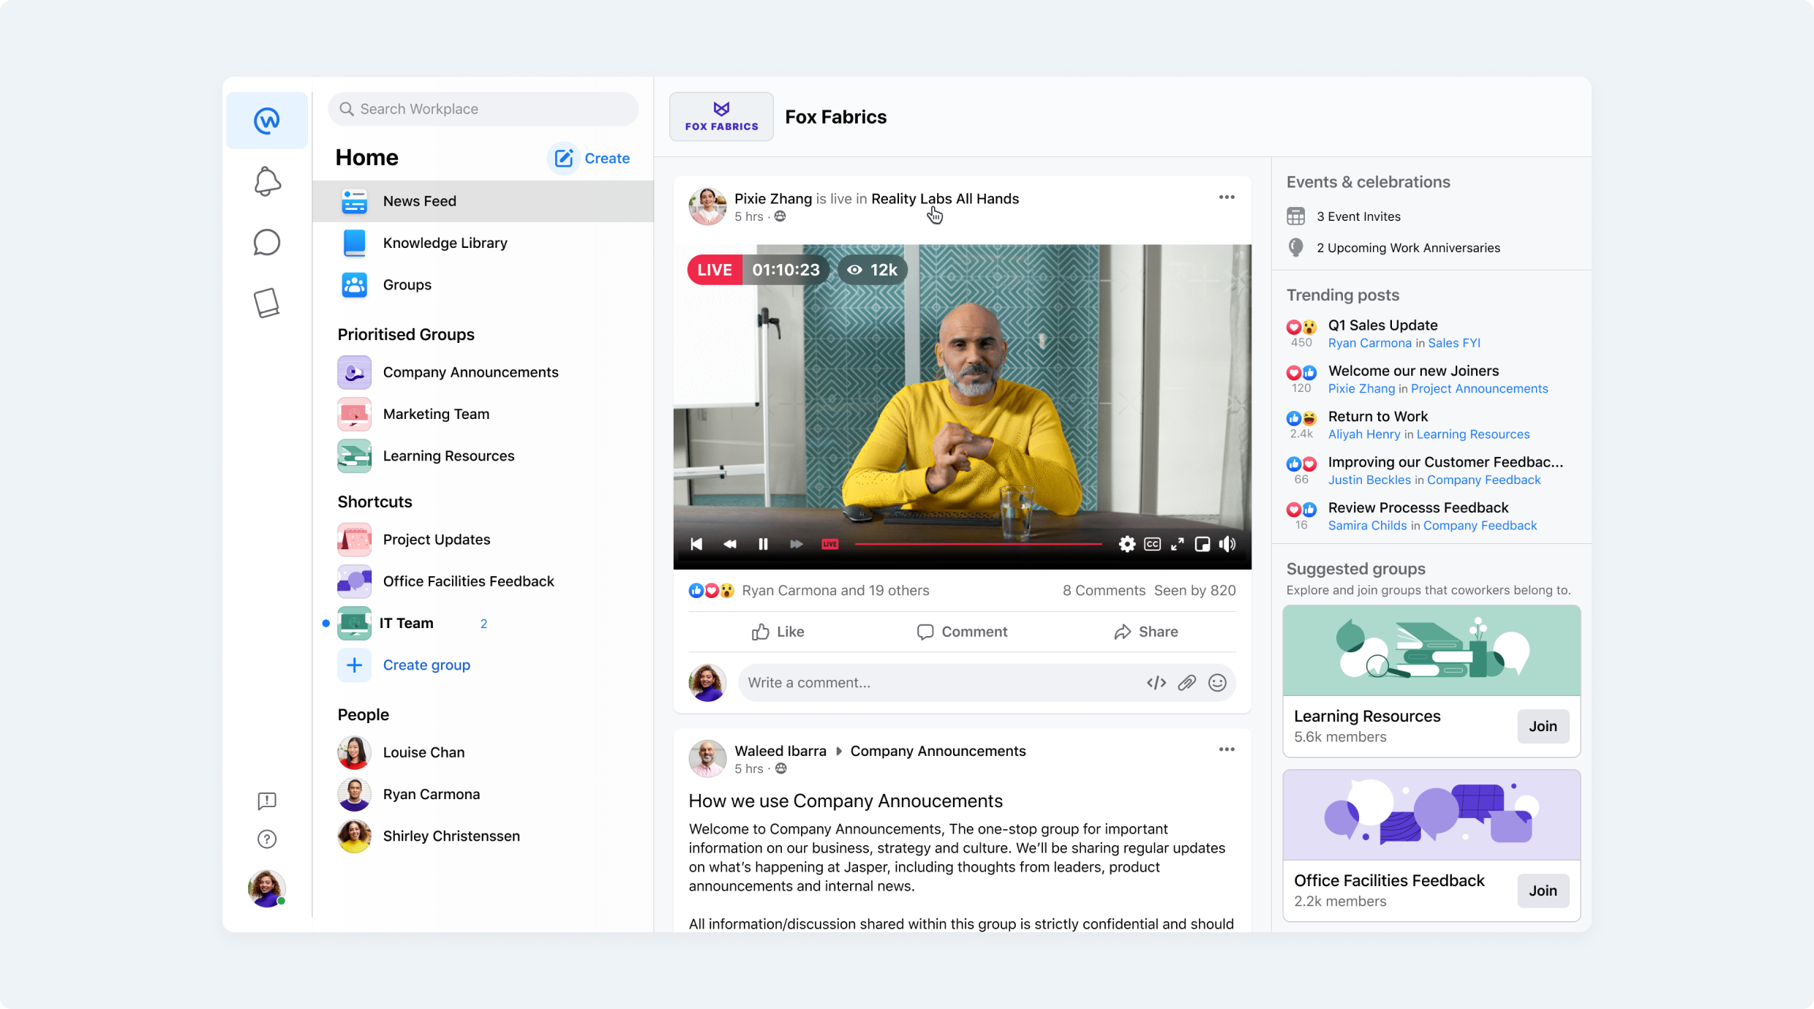This screenshot has width=1814, height=1009.
Task: Open Groups from the Home menu
Action: click(x=407, y=284)
